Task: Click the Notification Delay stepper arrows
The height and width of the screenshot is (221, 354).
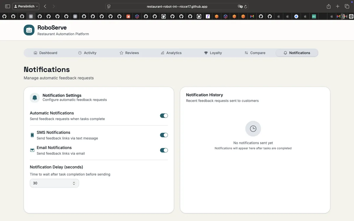Action: click(74, 183)
